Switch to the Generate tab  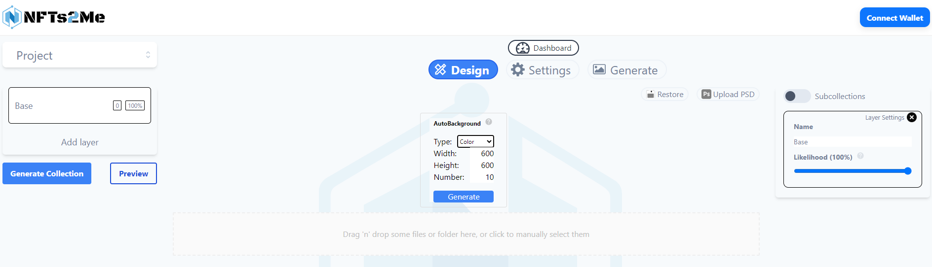pos(626,70)
